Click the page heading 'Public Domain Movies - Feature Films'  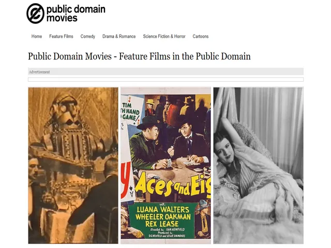coord(139,56)
